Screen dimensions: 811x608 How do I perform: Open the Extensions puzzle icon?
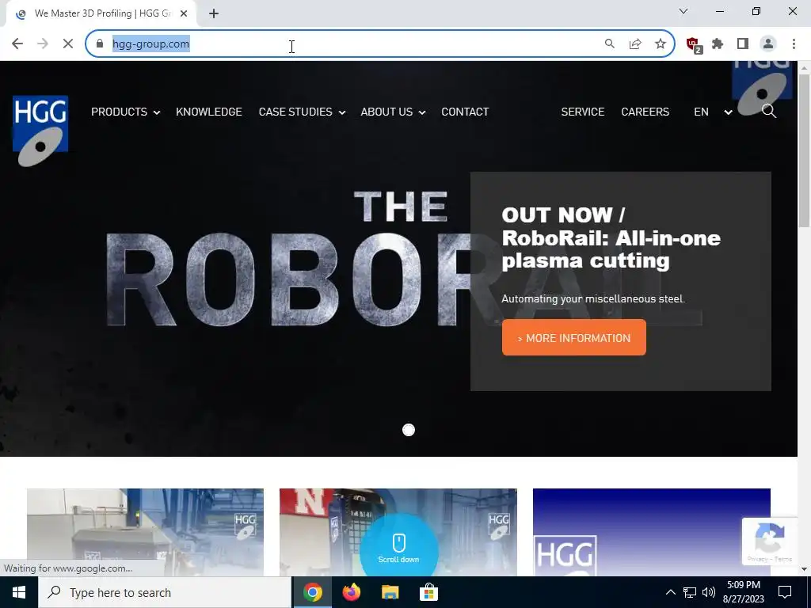coord(718,44)
